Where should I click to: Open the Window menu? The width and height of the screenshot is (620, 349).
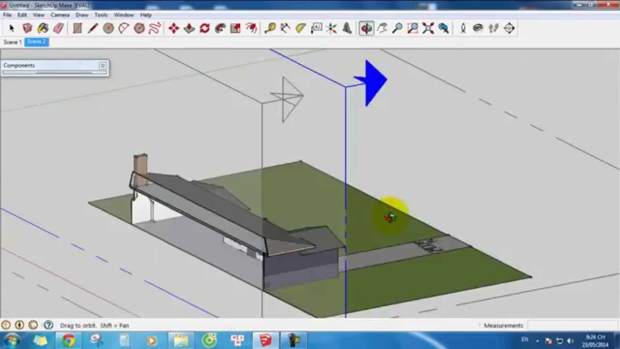pyautogui.click(x=124, y=15)
